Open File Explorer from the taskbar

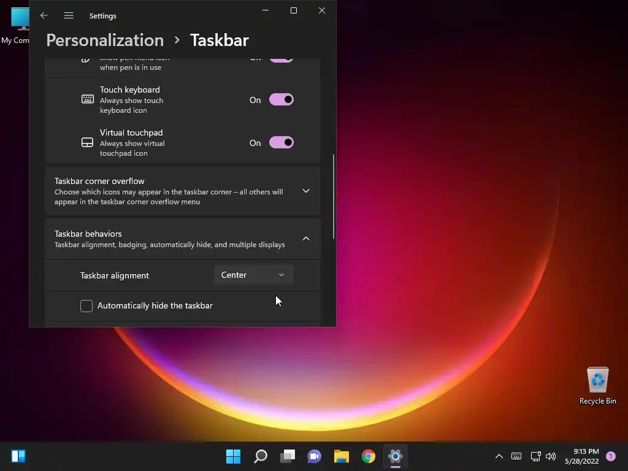(342, 456)
